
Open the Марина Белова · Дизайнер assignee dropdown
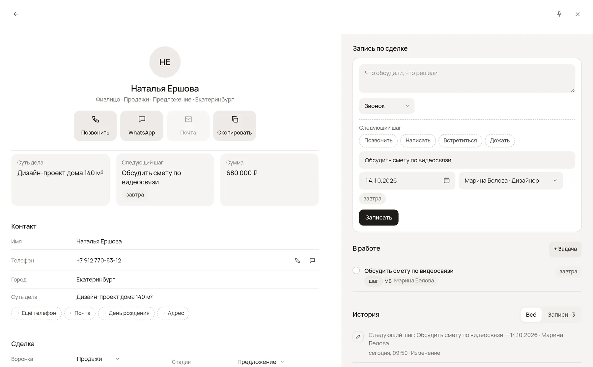(x=511, y=180)
